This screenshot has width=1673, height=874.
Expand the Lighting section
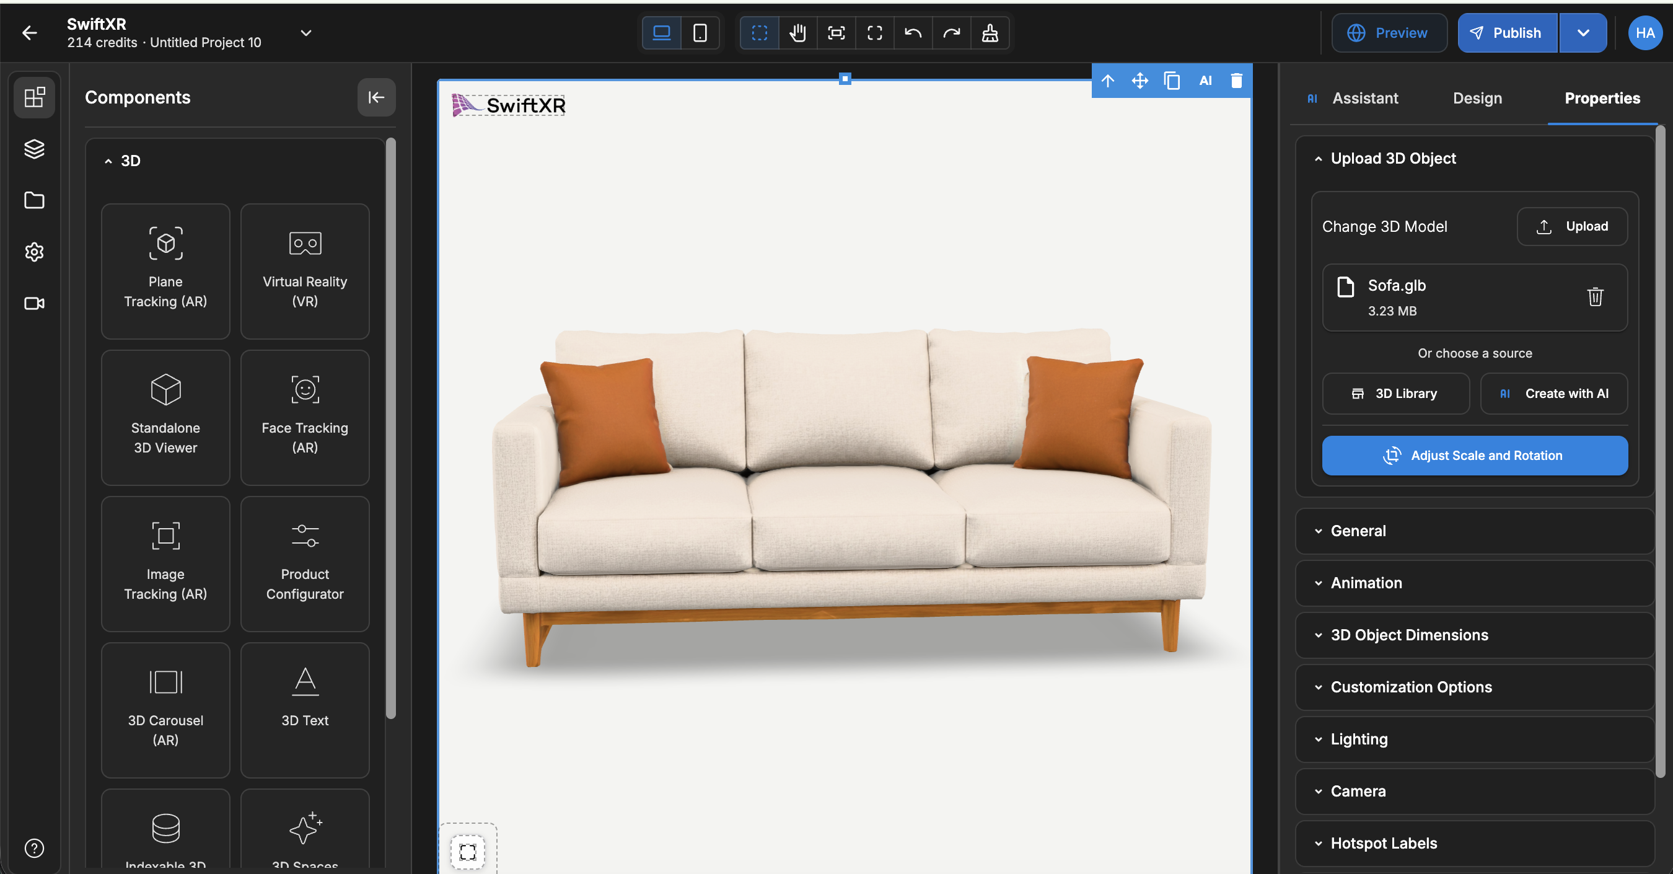pos(1474,739)
